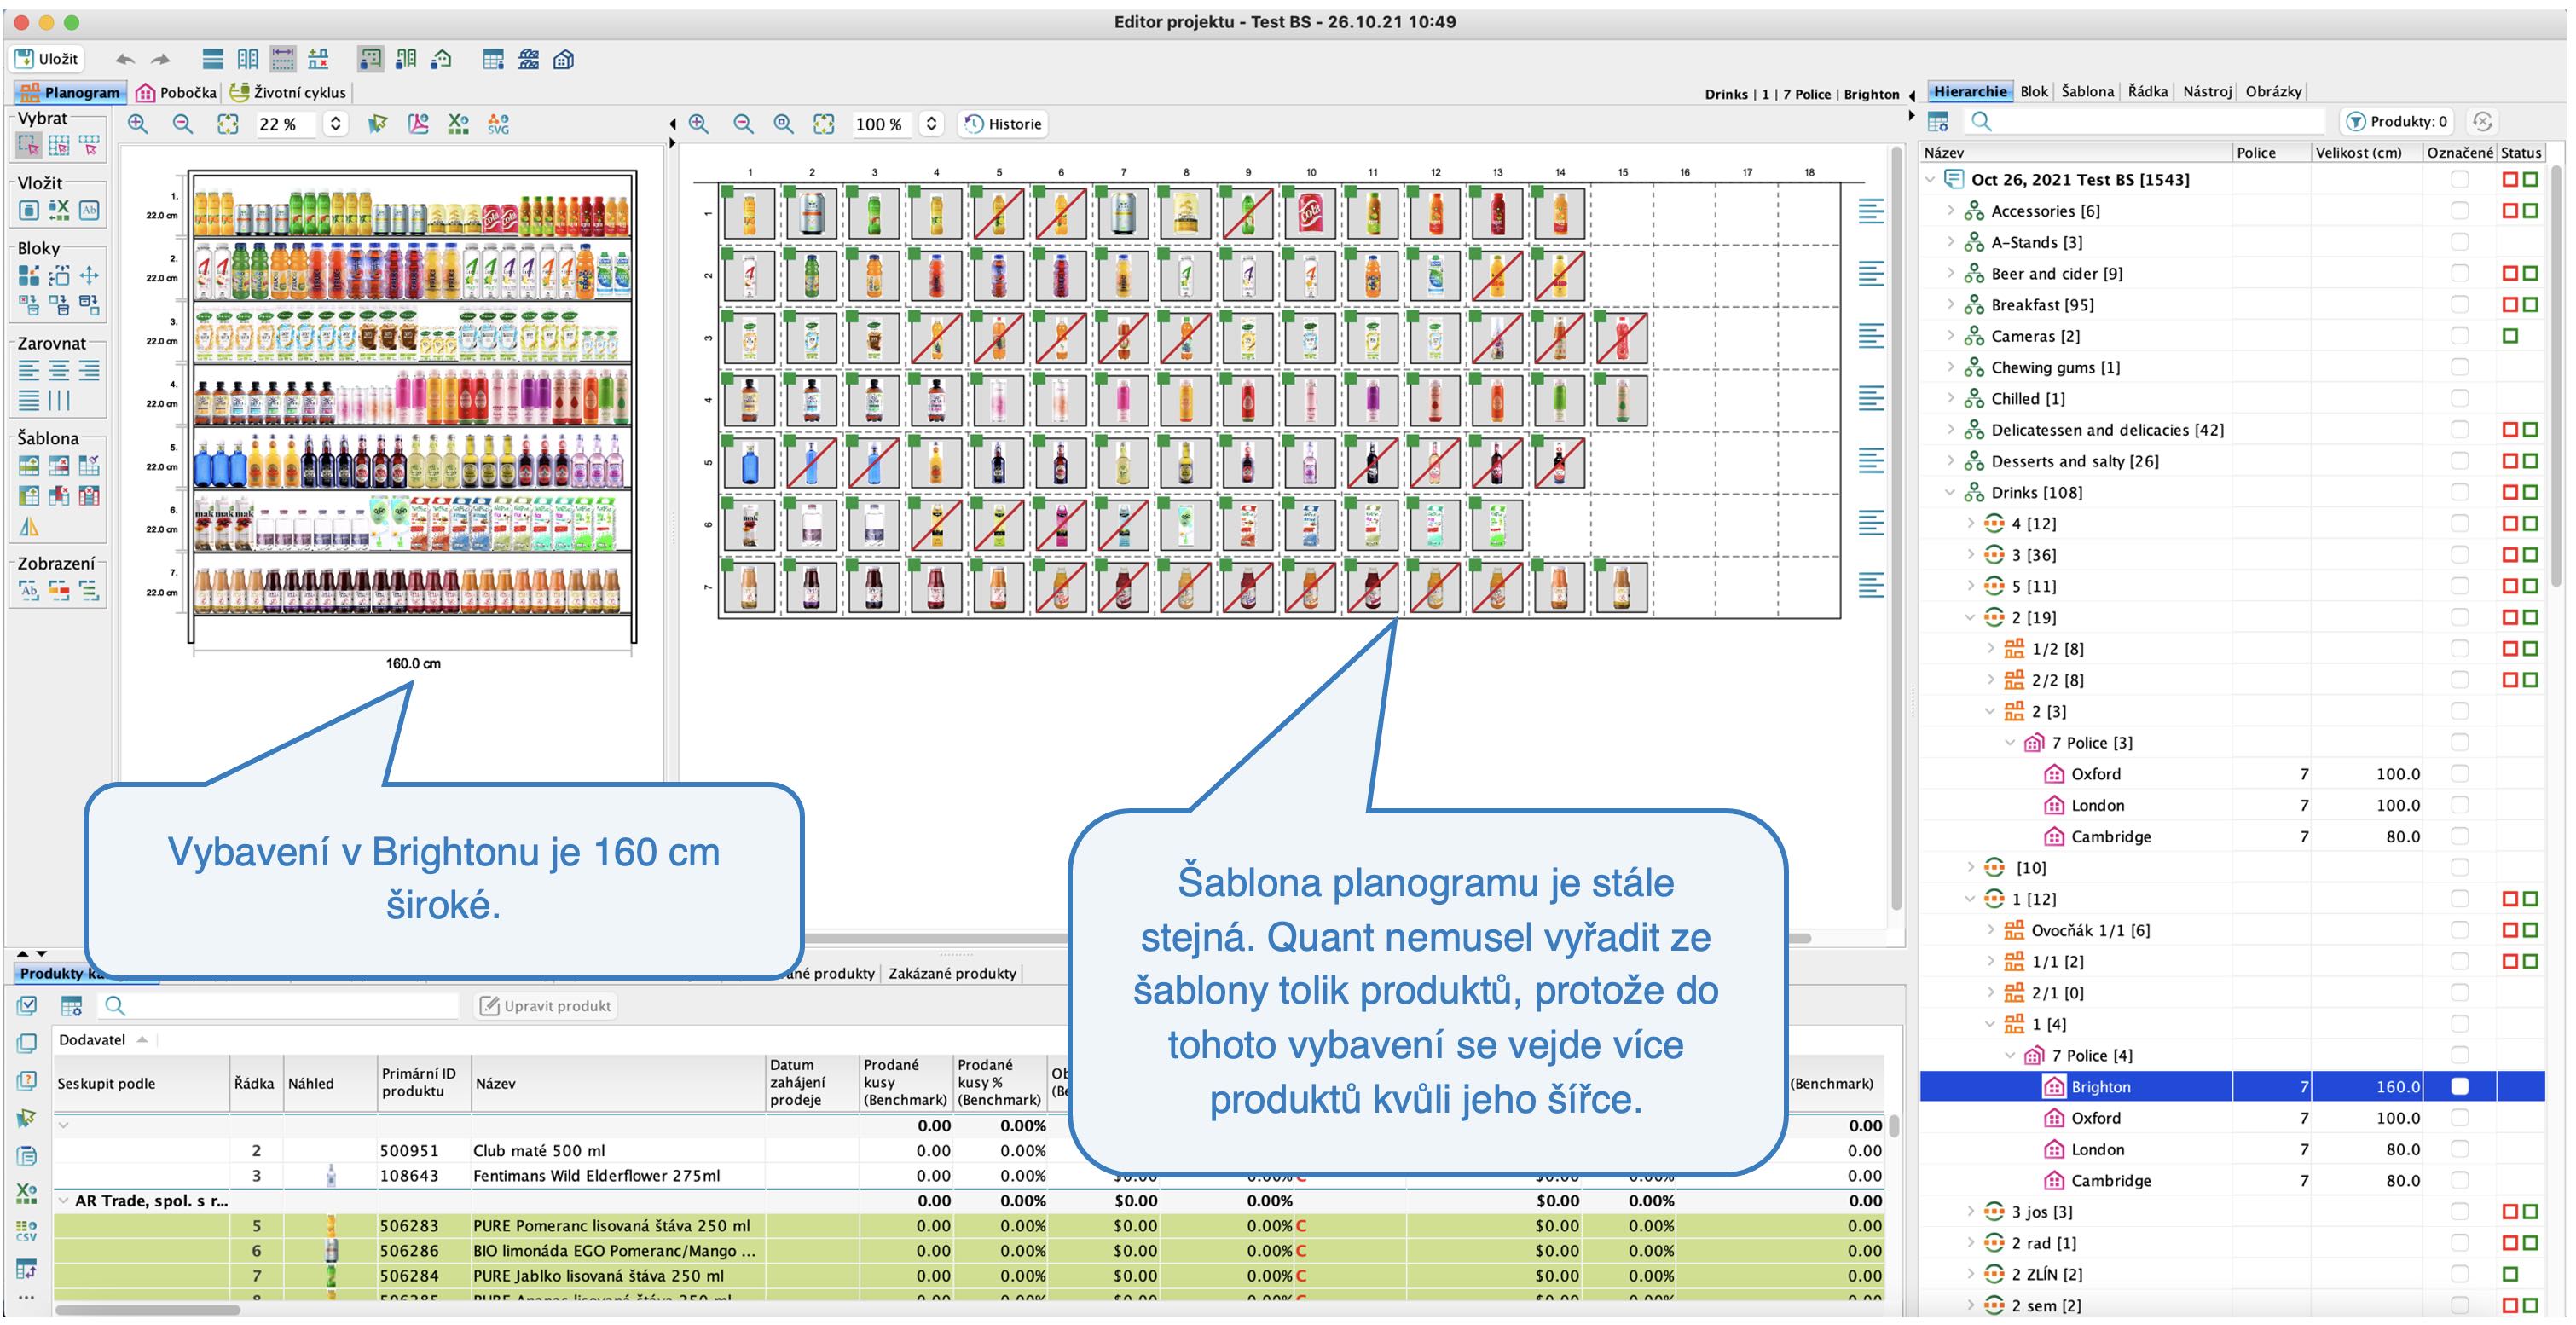Screen dimensions: 2576x1325
Task: Expand the Delicatessen and delicacies [42] node
Action: (1950, 430)
